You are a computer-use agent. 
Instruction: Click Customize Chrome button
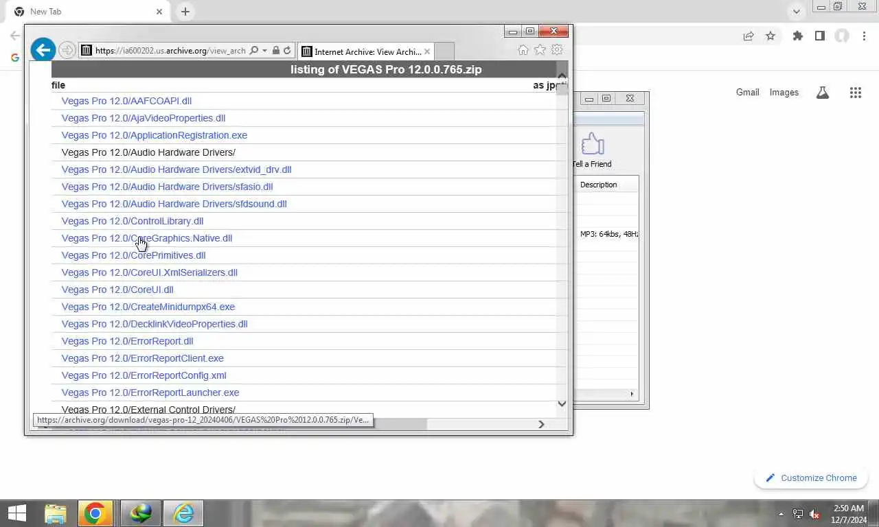point(811,478)
